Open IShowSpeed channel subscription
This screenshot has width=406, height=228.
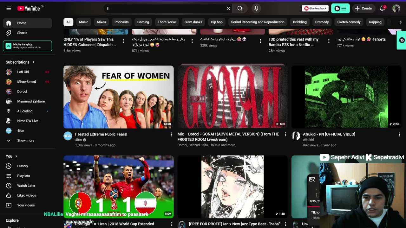coord(27,82)
